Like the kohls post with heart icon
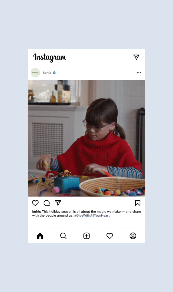Viewport: 173px width, 292px height. (35, 203)
